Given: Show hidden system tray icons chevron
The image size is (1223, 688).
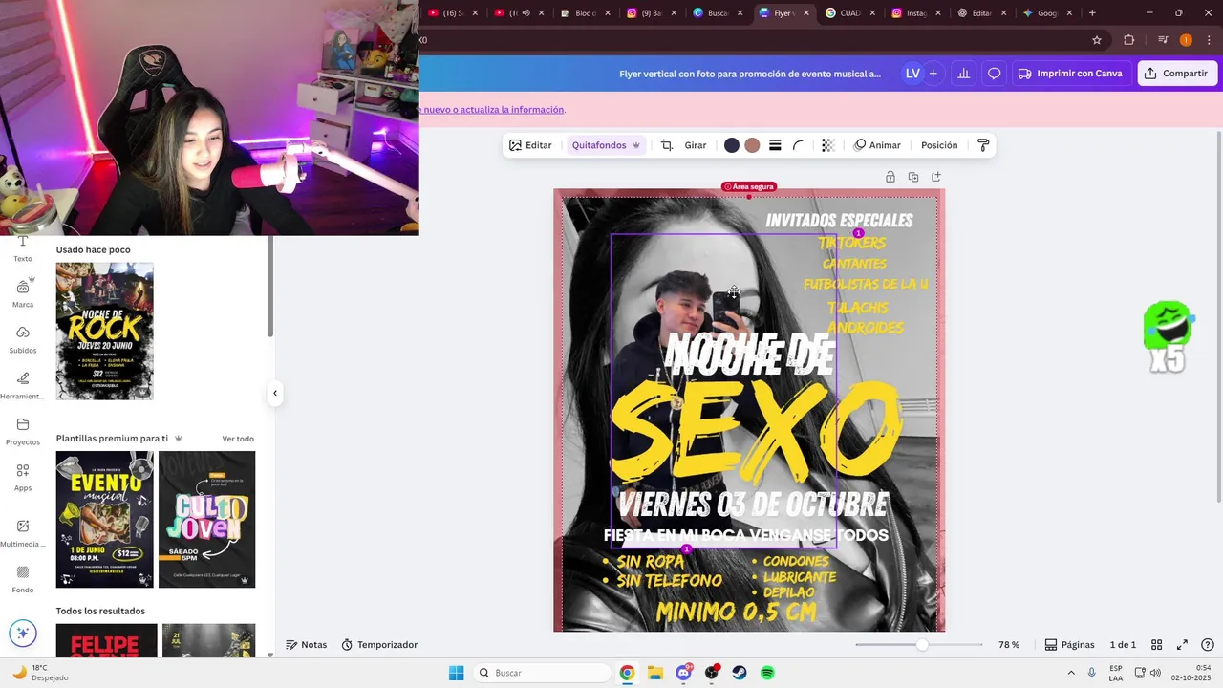Looking at the screenshot, I should [1071, 673].
